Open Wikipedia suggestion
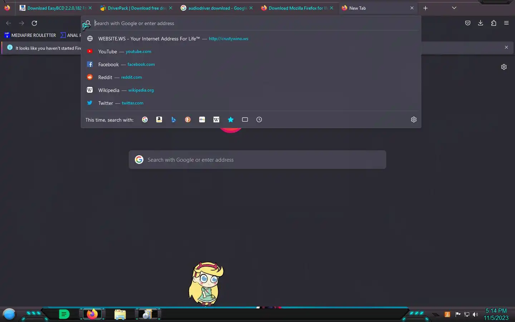The height and width of the screenshot is (322, 515). pyautogui.click(x=251, y=90)
